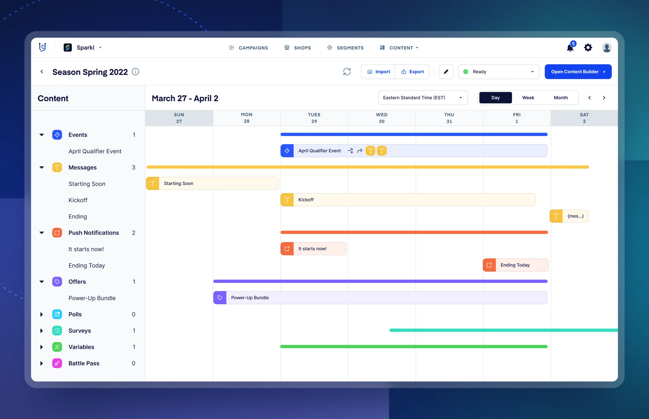Image resolution: width=649 pixels, height=419 pixels.
Task: Click the {mes...} bar on Saturday
Action: pyautogui.click(x=569, y=216)
